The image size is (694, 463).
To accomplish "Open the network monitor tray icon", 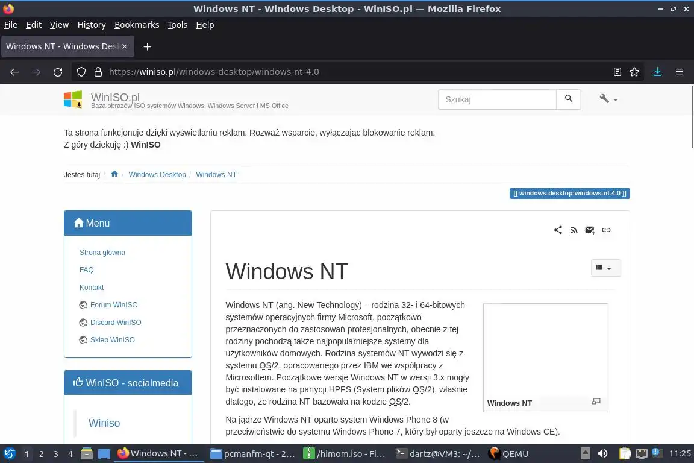I will point(642,453).
